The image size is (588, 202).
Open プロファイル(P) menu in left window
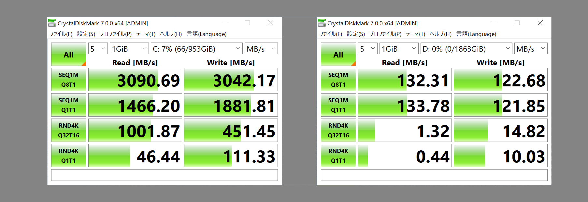(116, 34)
